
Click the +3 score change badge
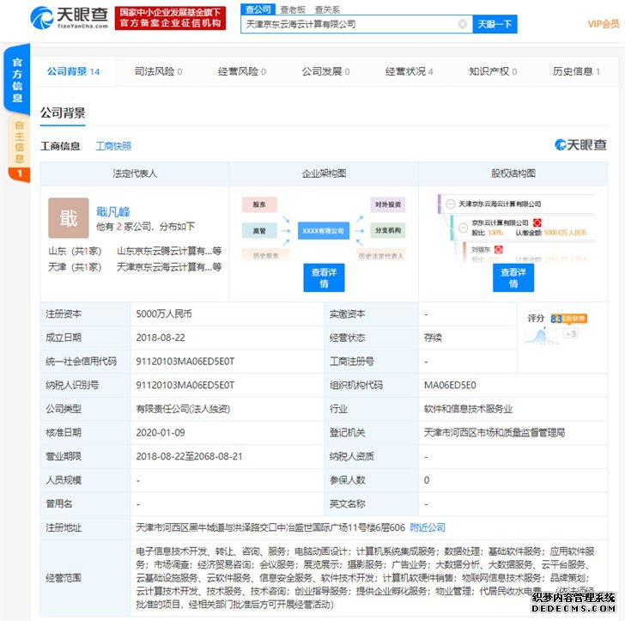pos(570,333)
